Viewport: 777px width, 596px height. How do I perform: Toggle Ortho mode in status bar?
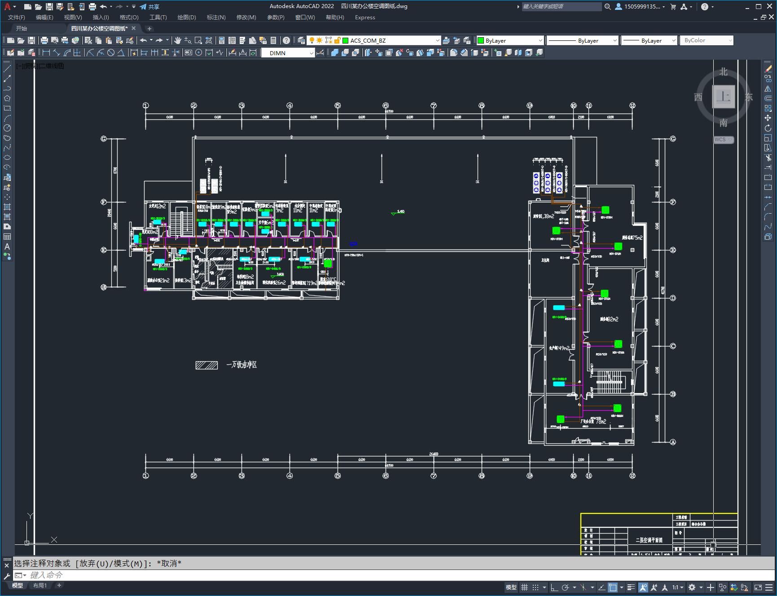click(x=554, y=587)
